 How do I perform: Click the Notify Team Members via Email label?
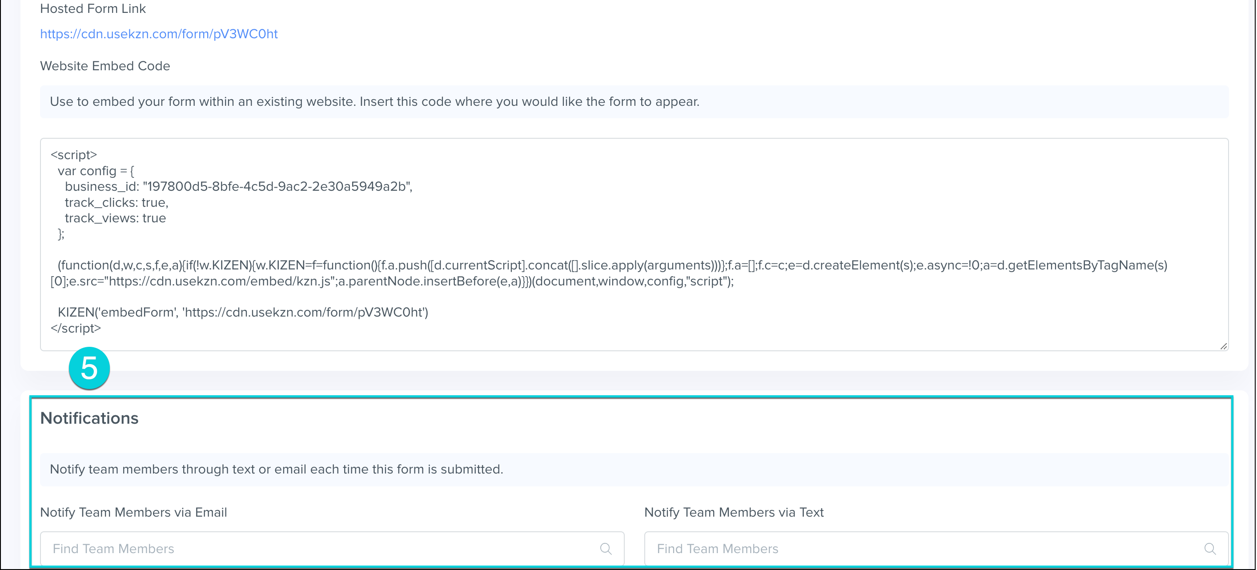(x=133, y=512)
